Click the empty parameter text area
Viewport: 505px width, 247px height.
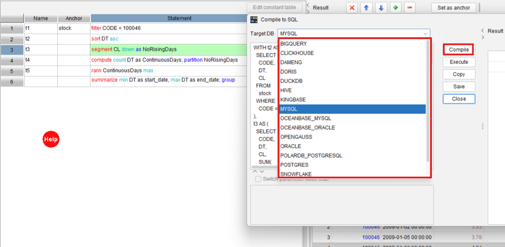[x=342, y=205]
